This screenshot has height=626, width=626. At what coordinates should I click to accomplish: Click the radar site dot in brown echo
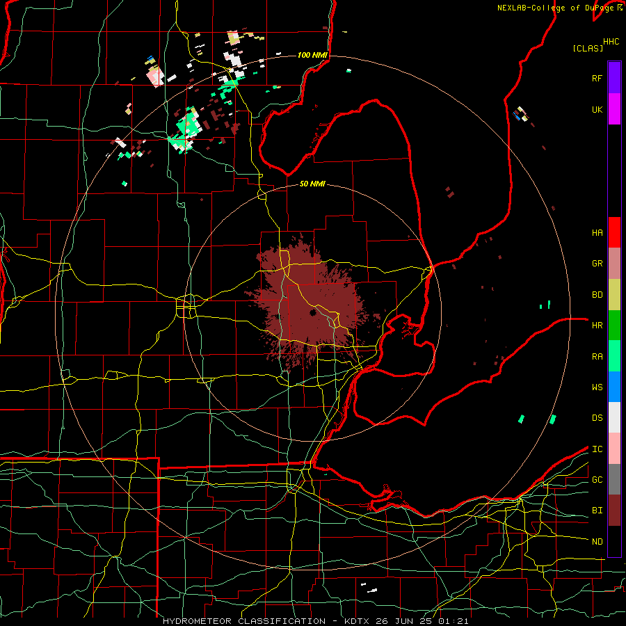(x=312, y=312)
